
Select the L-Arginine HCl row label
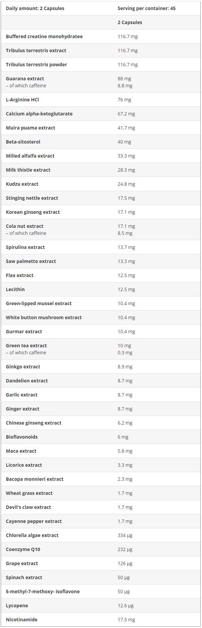point(22,100)
